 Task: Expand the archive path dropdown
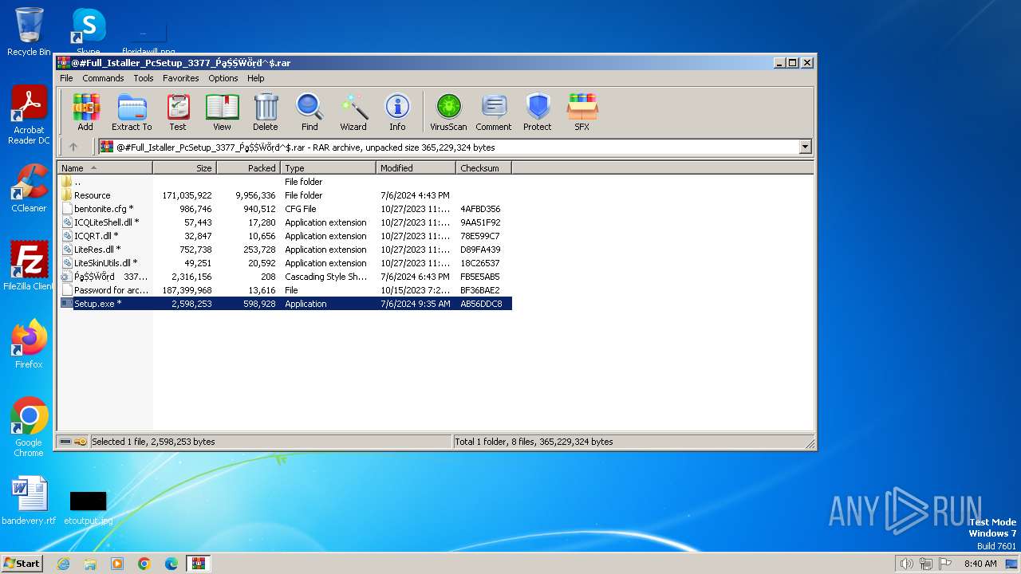coord(805,147)
